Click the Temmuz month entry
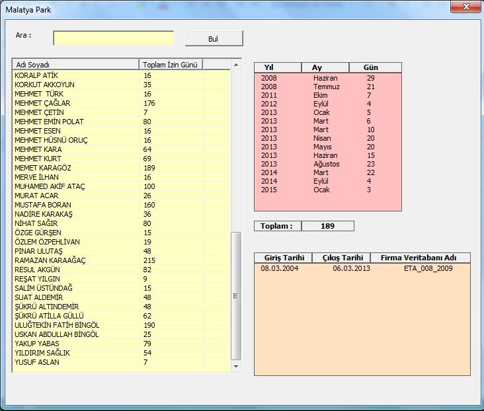The image size is (484, 411). tap(326, 87)
